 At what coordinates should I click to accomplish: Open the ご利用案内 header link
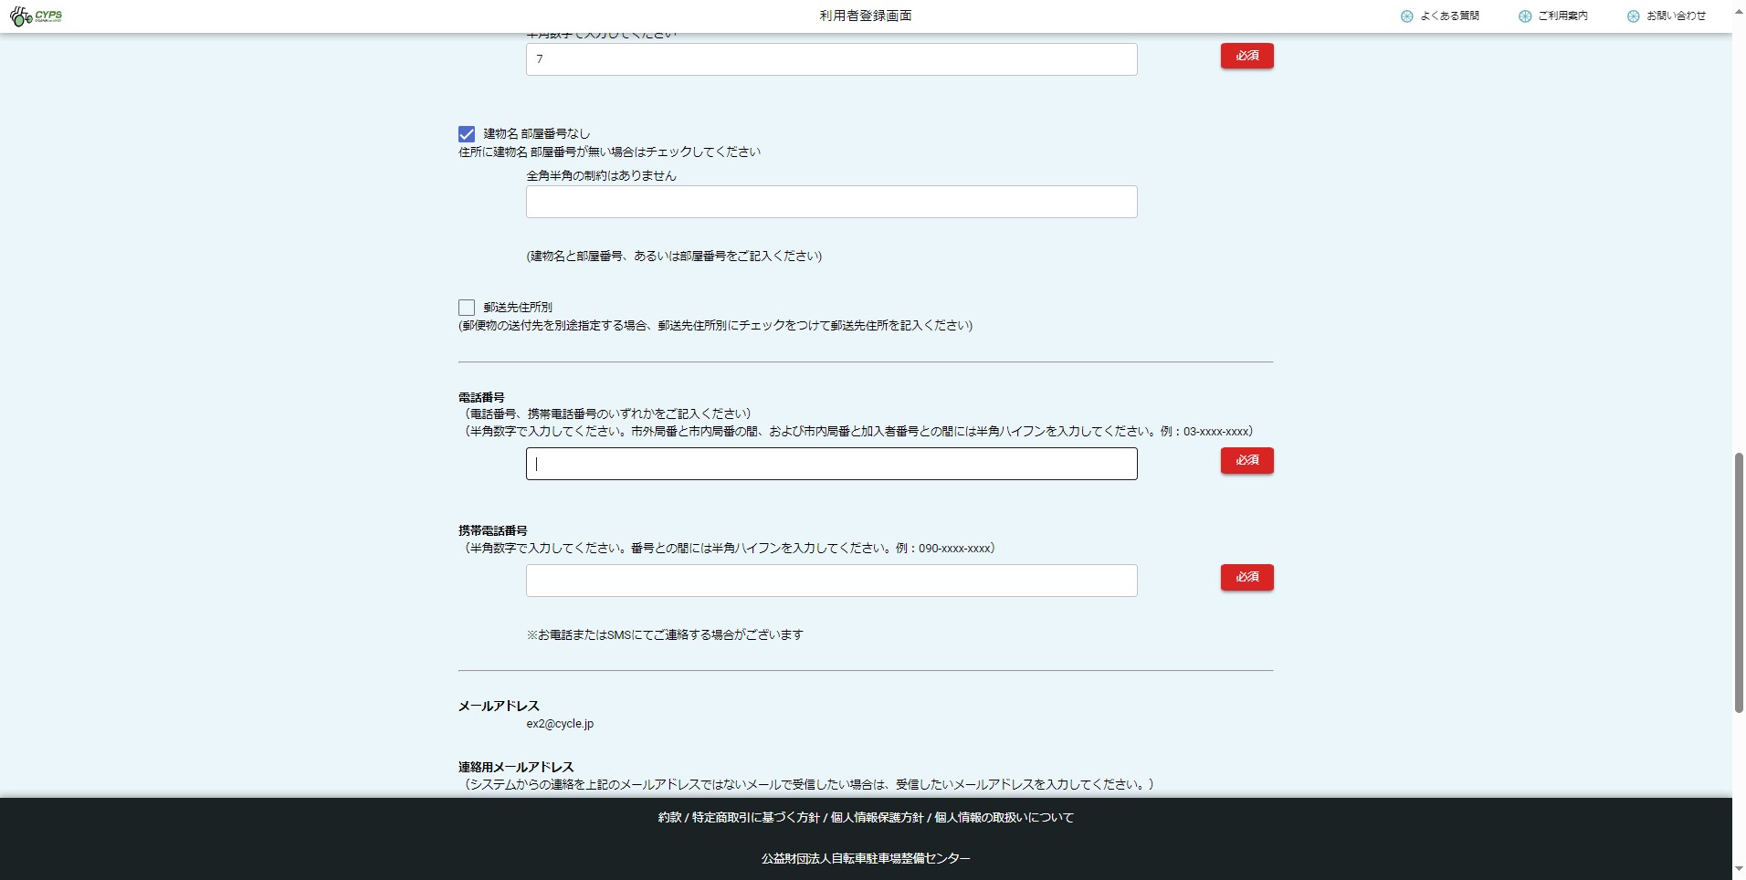coord(1562,16)
